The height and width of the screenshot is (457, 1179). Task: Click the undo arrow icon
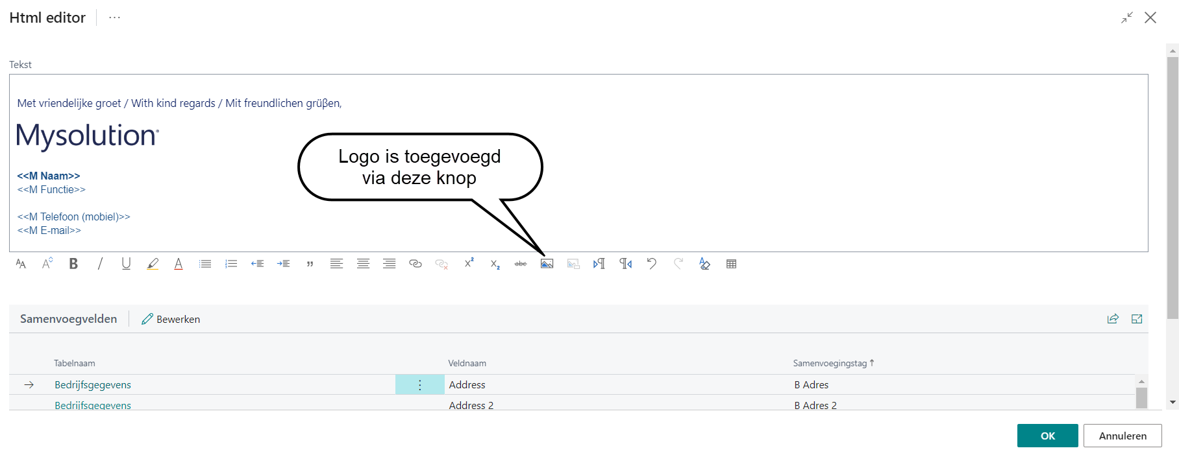pyautogui.click(x=652, y=264)
